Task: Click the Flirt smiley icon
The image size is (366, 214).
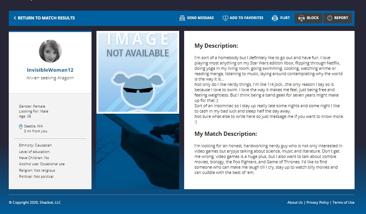Action: click(x=274, y=18)
